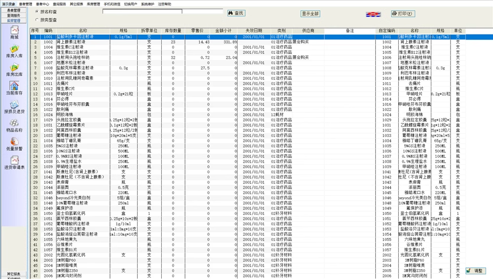Open 当前库存 house icon
Screen dimensions: 493x279
(x=14, y=88)
